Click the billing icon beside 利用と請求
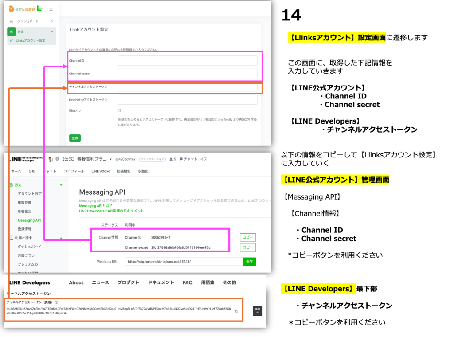This screenshot has height=337, width=454. [11, 238]
